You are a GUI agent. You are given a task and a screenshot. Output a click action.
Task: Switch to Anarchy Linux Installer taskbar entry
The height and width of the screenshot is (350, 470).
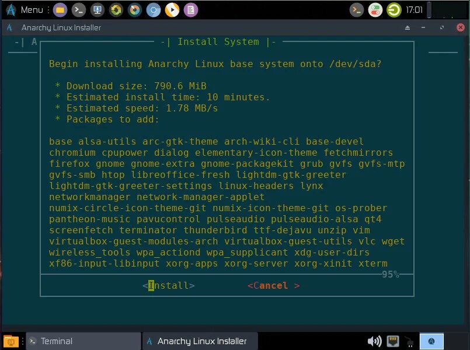[200, 341]
